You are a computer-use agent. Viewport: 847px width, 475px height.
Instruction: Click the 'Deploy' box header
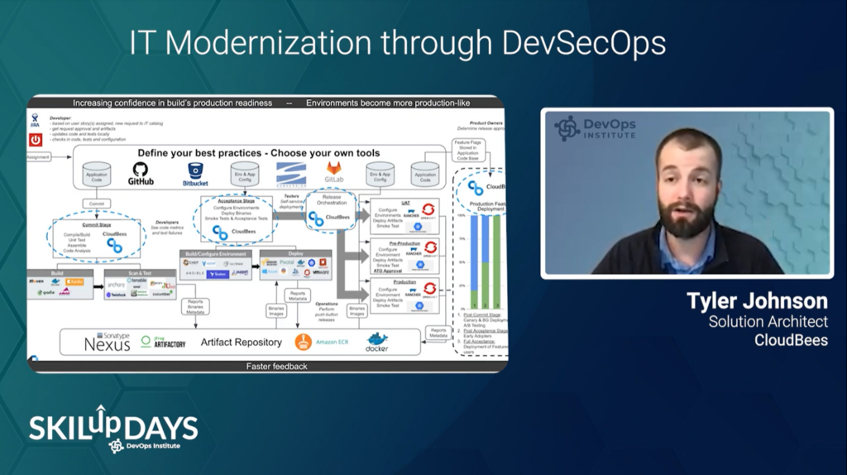pyautogui.click(x=295, y=253)
